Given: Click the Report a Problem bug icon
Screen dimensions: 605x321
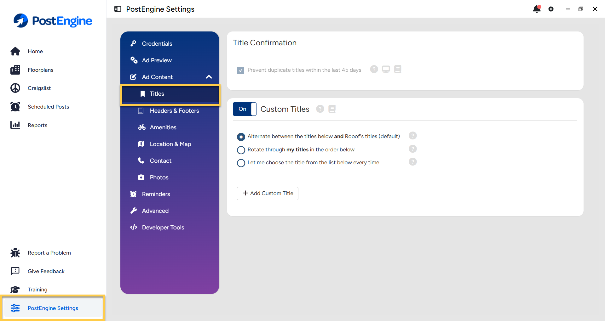Looking at the screenshot, I should tap(15, 253).
